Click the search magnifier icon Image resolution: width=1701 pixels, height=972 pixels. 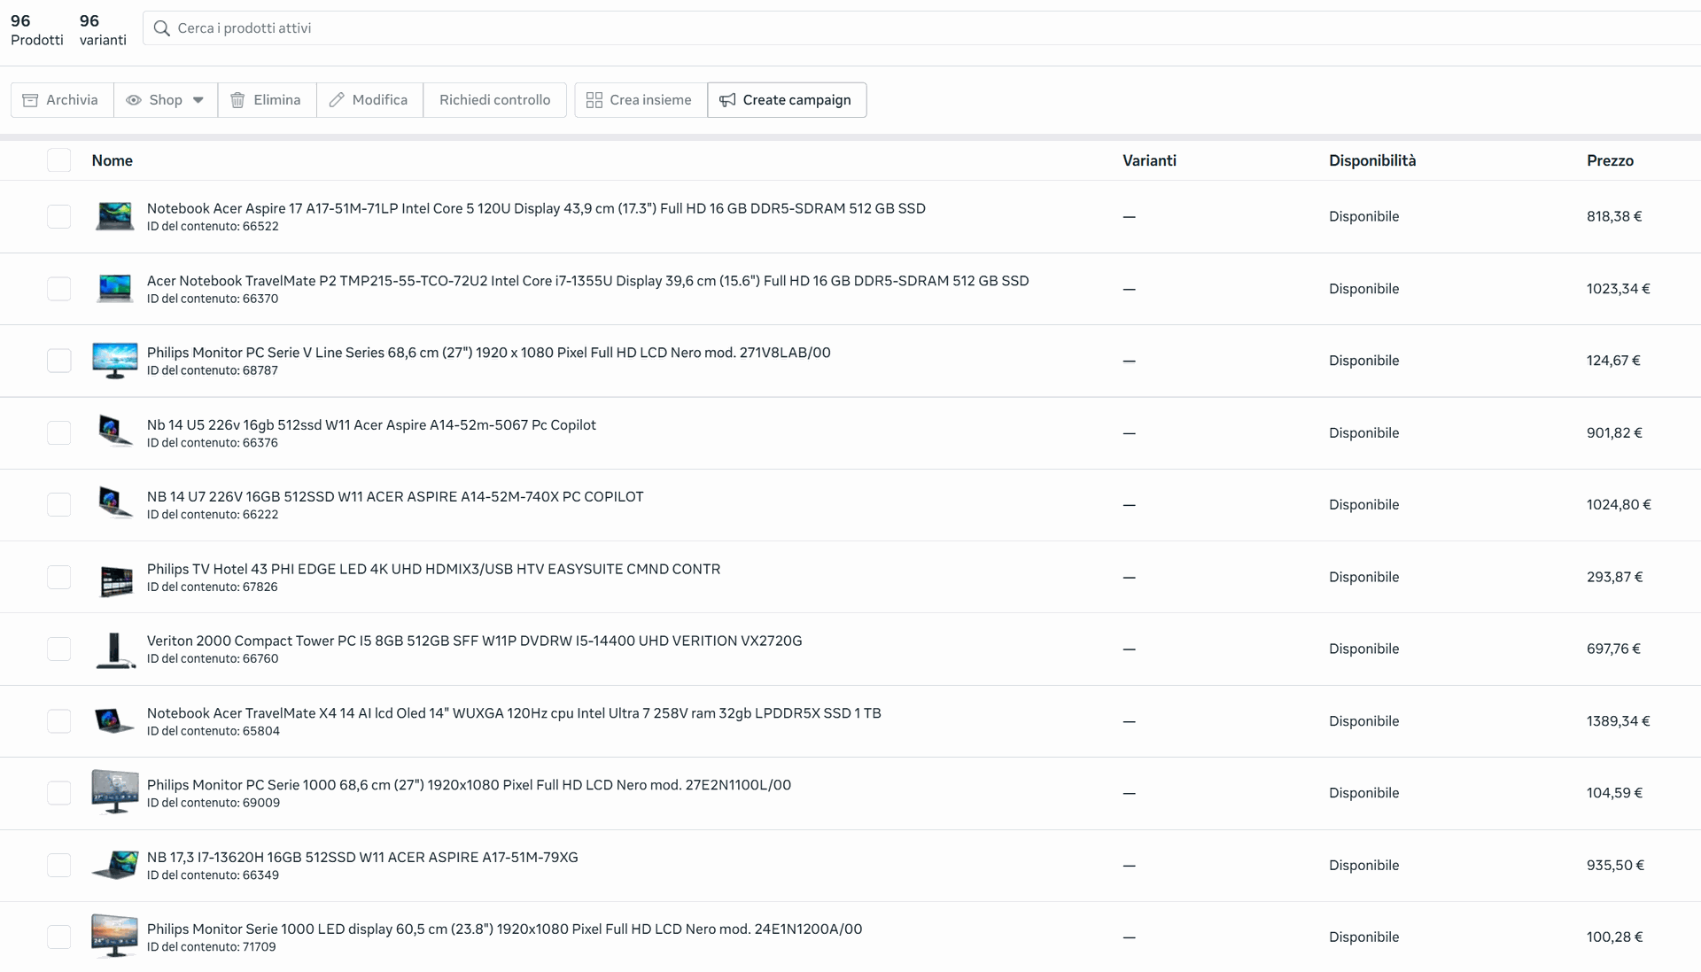click(x=161, y=28)
